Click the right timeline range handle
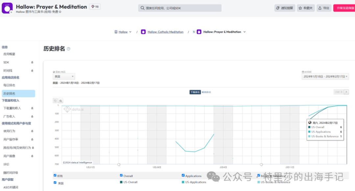The image size is (355, 191). click(261, 164)
